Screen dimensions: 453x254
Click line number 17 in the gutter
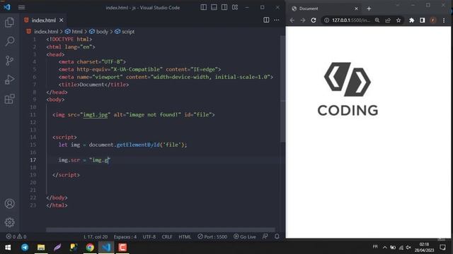point(33,160)
